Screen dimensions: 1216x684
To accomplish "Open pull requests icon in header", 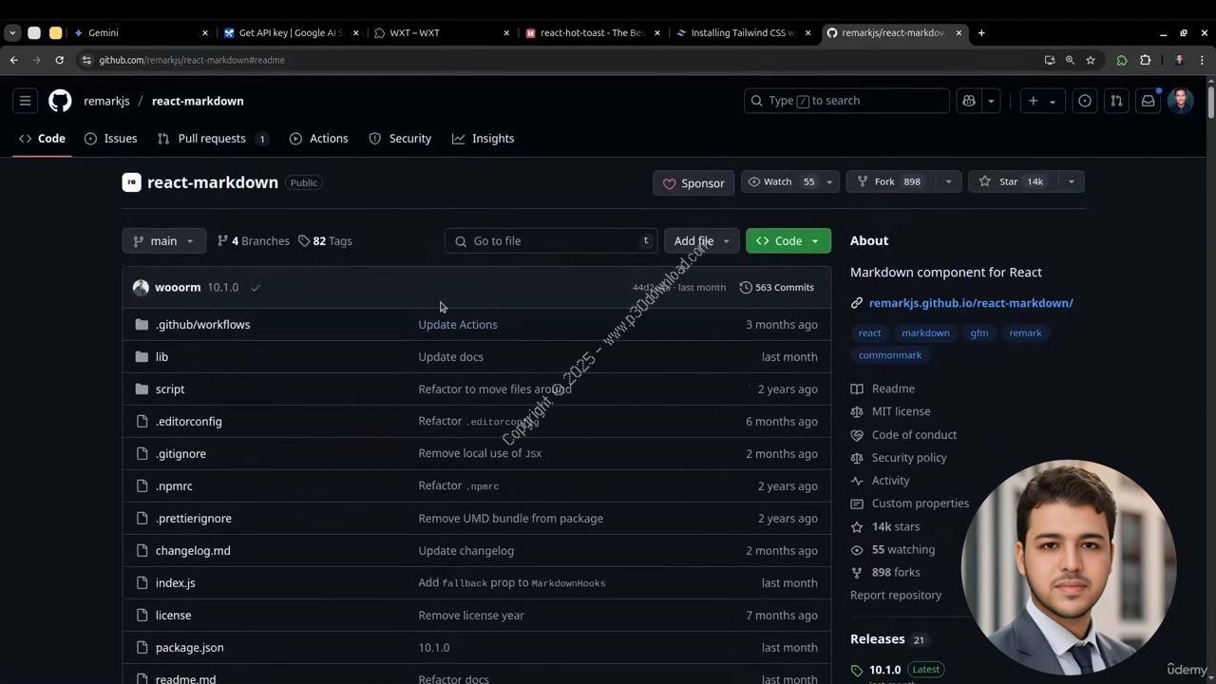I will (1116, 101).
